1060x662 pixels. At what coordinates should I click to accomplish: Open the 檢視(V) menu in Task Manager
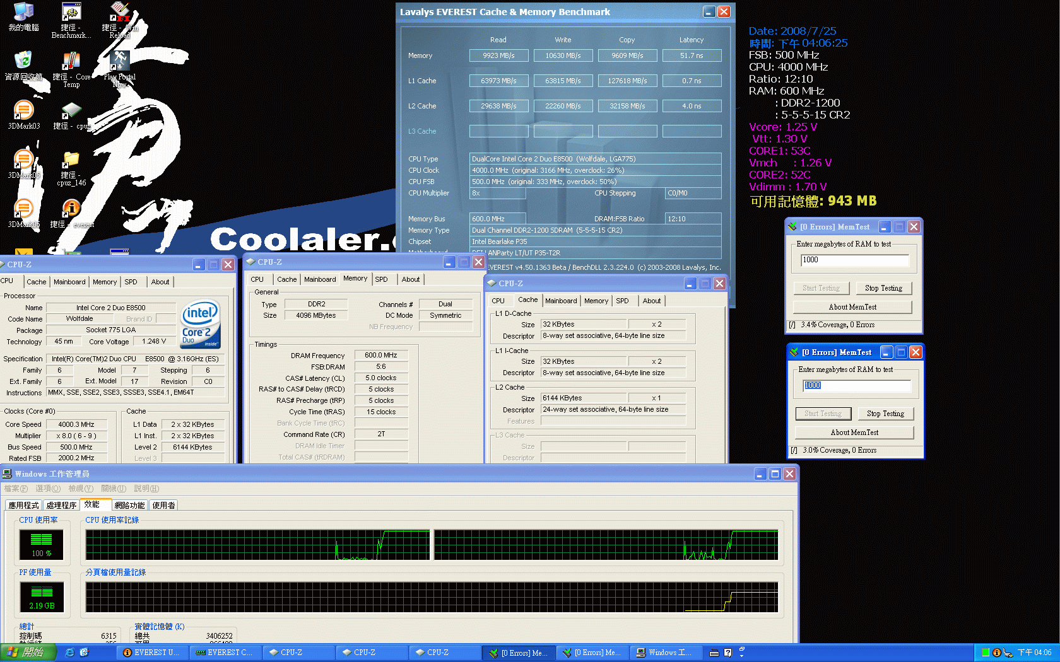tap(81, 489)
